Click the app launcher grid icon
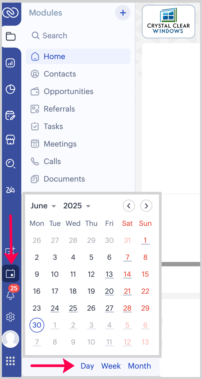Image resolution: width=202 pixels, height=379 pixels. 10,361
